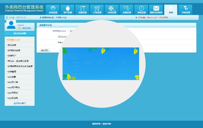Click the 微信基本设置 breadcrumb location text

pyautogui.click(x=61, y=18)
